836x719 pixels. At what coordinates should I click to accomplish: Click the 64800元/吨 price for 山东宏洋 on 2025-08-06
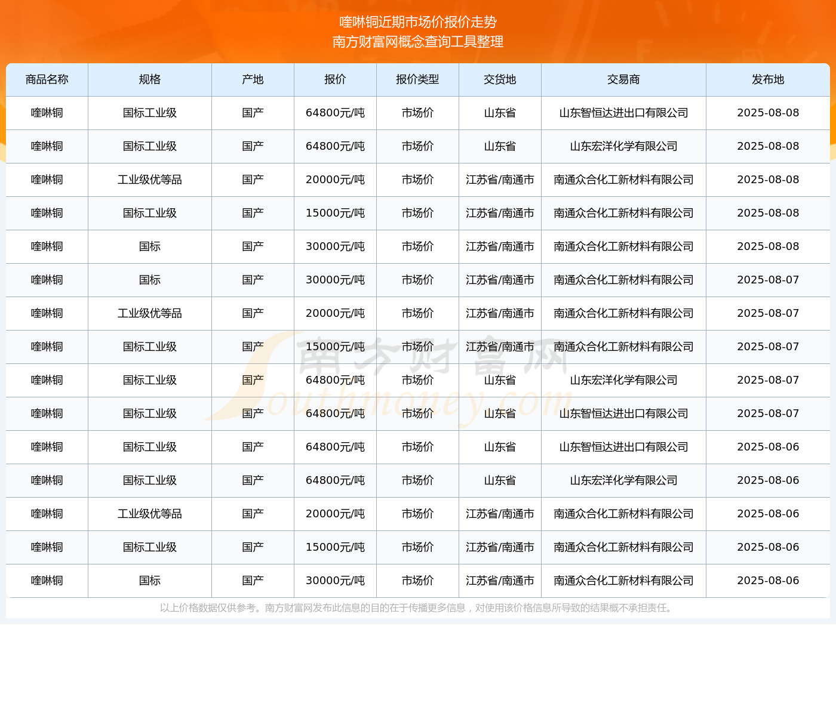coord(336,480)
